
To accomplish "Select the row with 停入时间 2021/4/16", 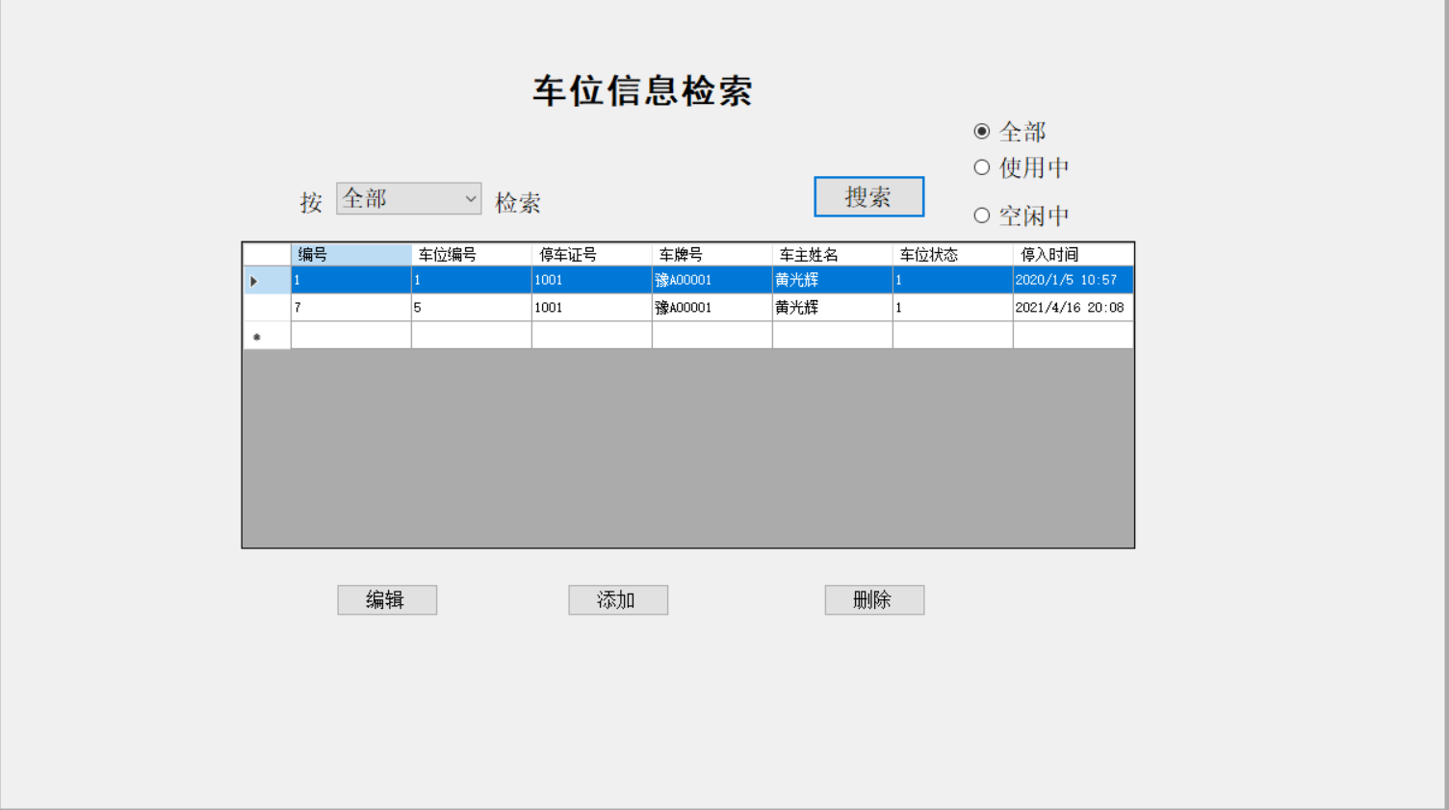I will click(674, 307).
